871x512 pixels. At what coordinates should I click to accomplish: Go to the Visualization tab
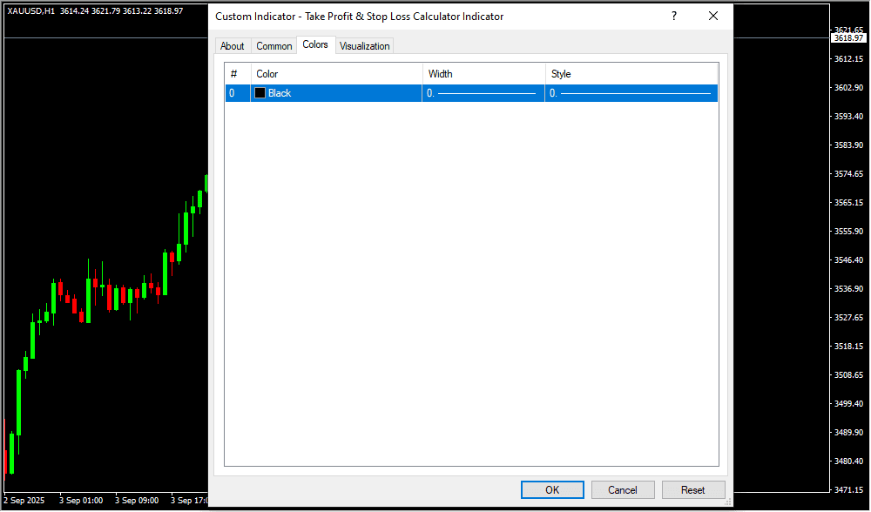click(x=365, y=46)
